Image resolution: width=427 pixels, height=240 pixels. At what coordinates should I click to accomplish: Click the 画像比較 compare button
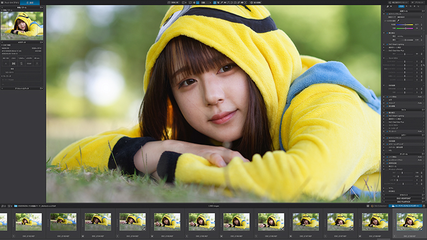173,3
